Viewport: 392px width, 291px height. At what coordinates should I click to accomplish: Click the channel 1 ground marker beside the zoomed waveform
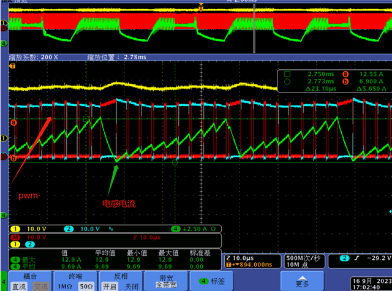click(x=4, y=138)
